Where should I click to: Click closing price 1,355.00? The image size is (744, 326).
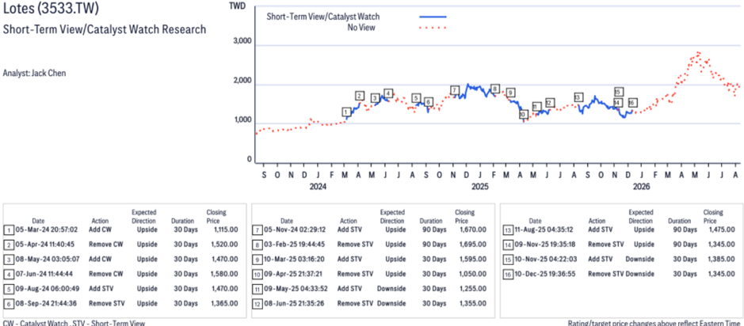pos(472,303)
